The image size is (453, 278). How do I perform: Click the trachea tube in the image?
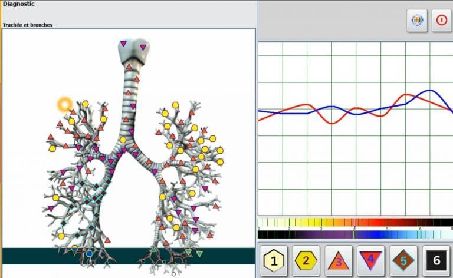(130, 100)
